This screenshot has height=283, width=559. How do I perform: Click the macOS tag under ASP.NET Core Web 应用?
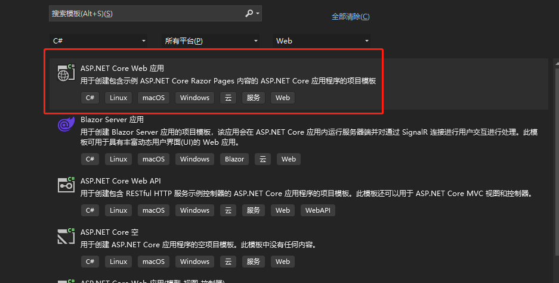(x=154, y=98)
